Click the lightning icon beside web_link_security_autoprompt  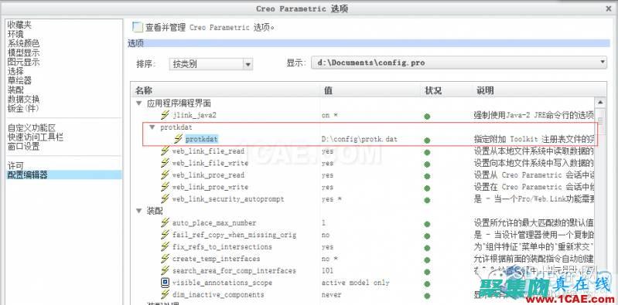[x=166, y=198]
